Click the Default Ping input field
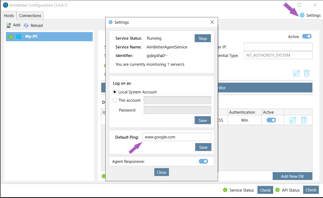 (177, 137)
